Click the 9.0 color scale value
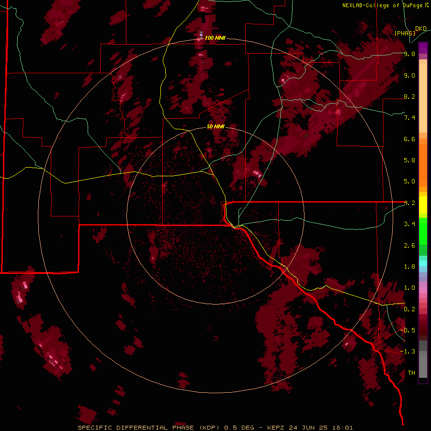Screen dimensions: 431x431 point(409,76)
